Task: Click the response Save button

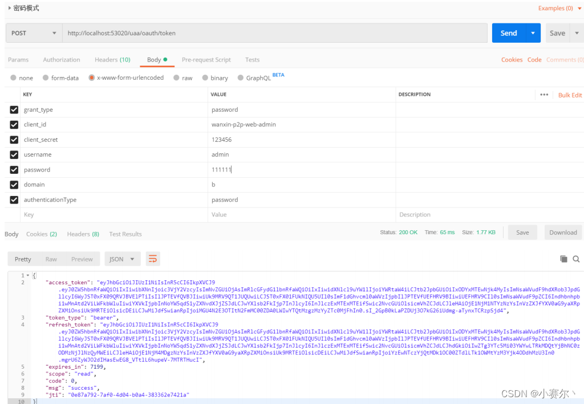Action: 522,232
